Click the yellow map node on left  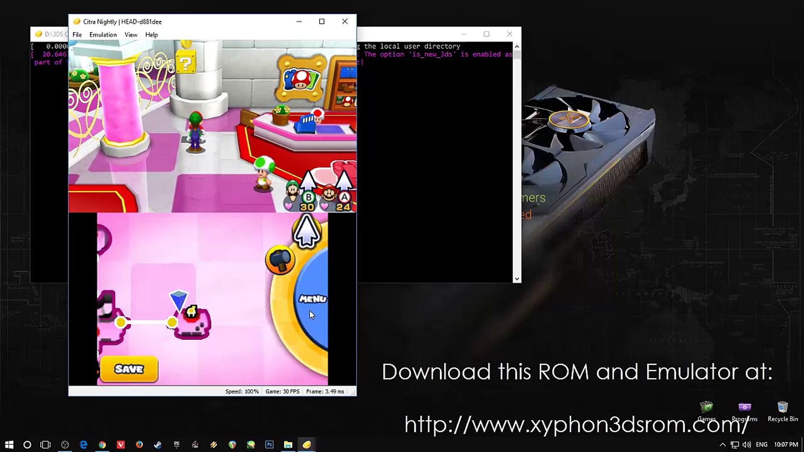pyautogui.click(x=121, y=322)
